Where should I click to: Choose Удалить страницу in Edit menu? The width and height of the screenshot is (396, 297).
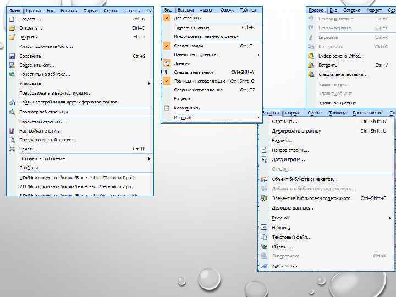point(337,103)
